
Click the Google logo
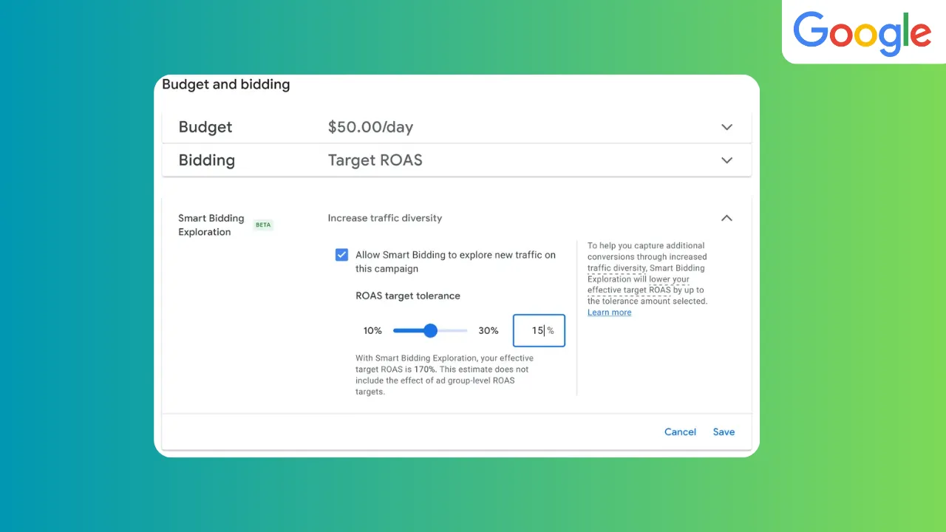[862, 33]
